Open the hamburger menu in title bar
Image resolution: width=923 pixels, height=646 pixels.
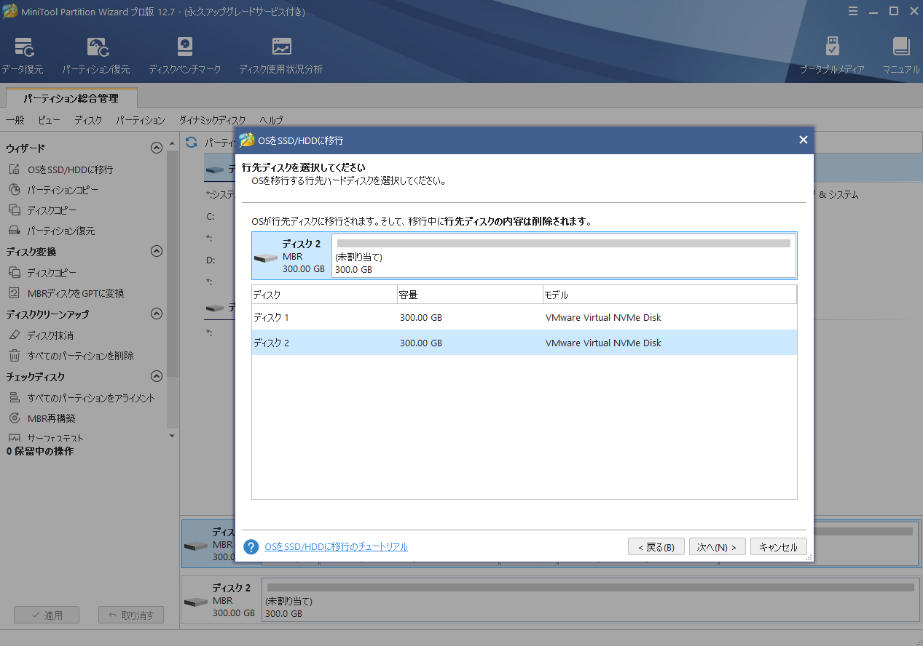coord(853,10)
